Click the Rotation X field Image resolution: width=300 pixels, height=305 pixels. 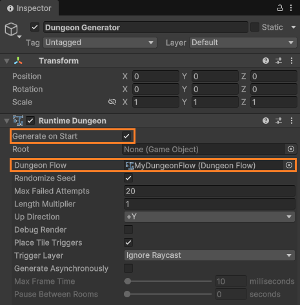pos(155,89)
